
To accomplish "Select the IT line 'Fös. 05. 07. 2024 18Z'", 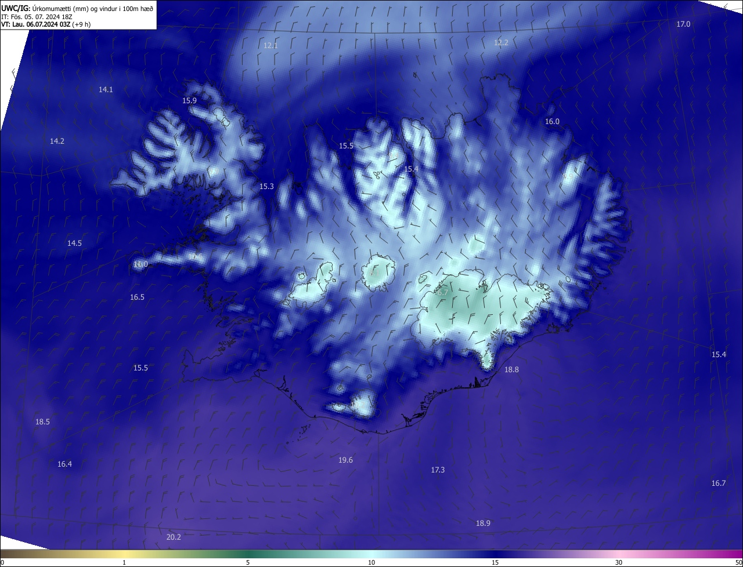I will click(42, 16).
